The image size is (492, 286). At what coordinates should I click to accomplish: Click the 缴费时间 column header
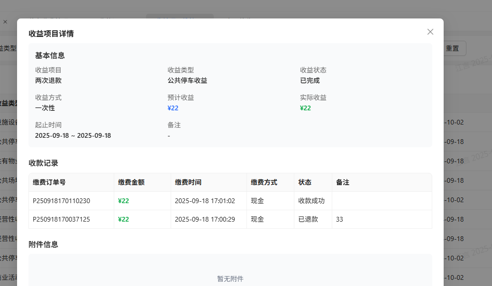click(188, 182)
